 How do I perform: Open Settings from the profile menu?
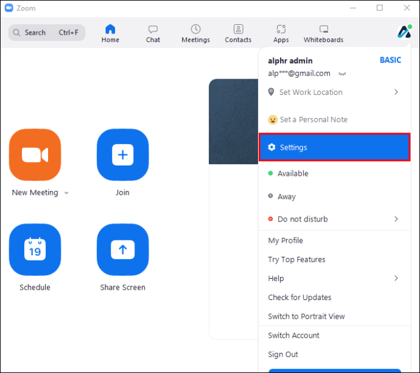point(334,147)
